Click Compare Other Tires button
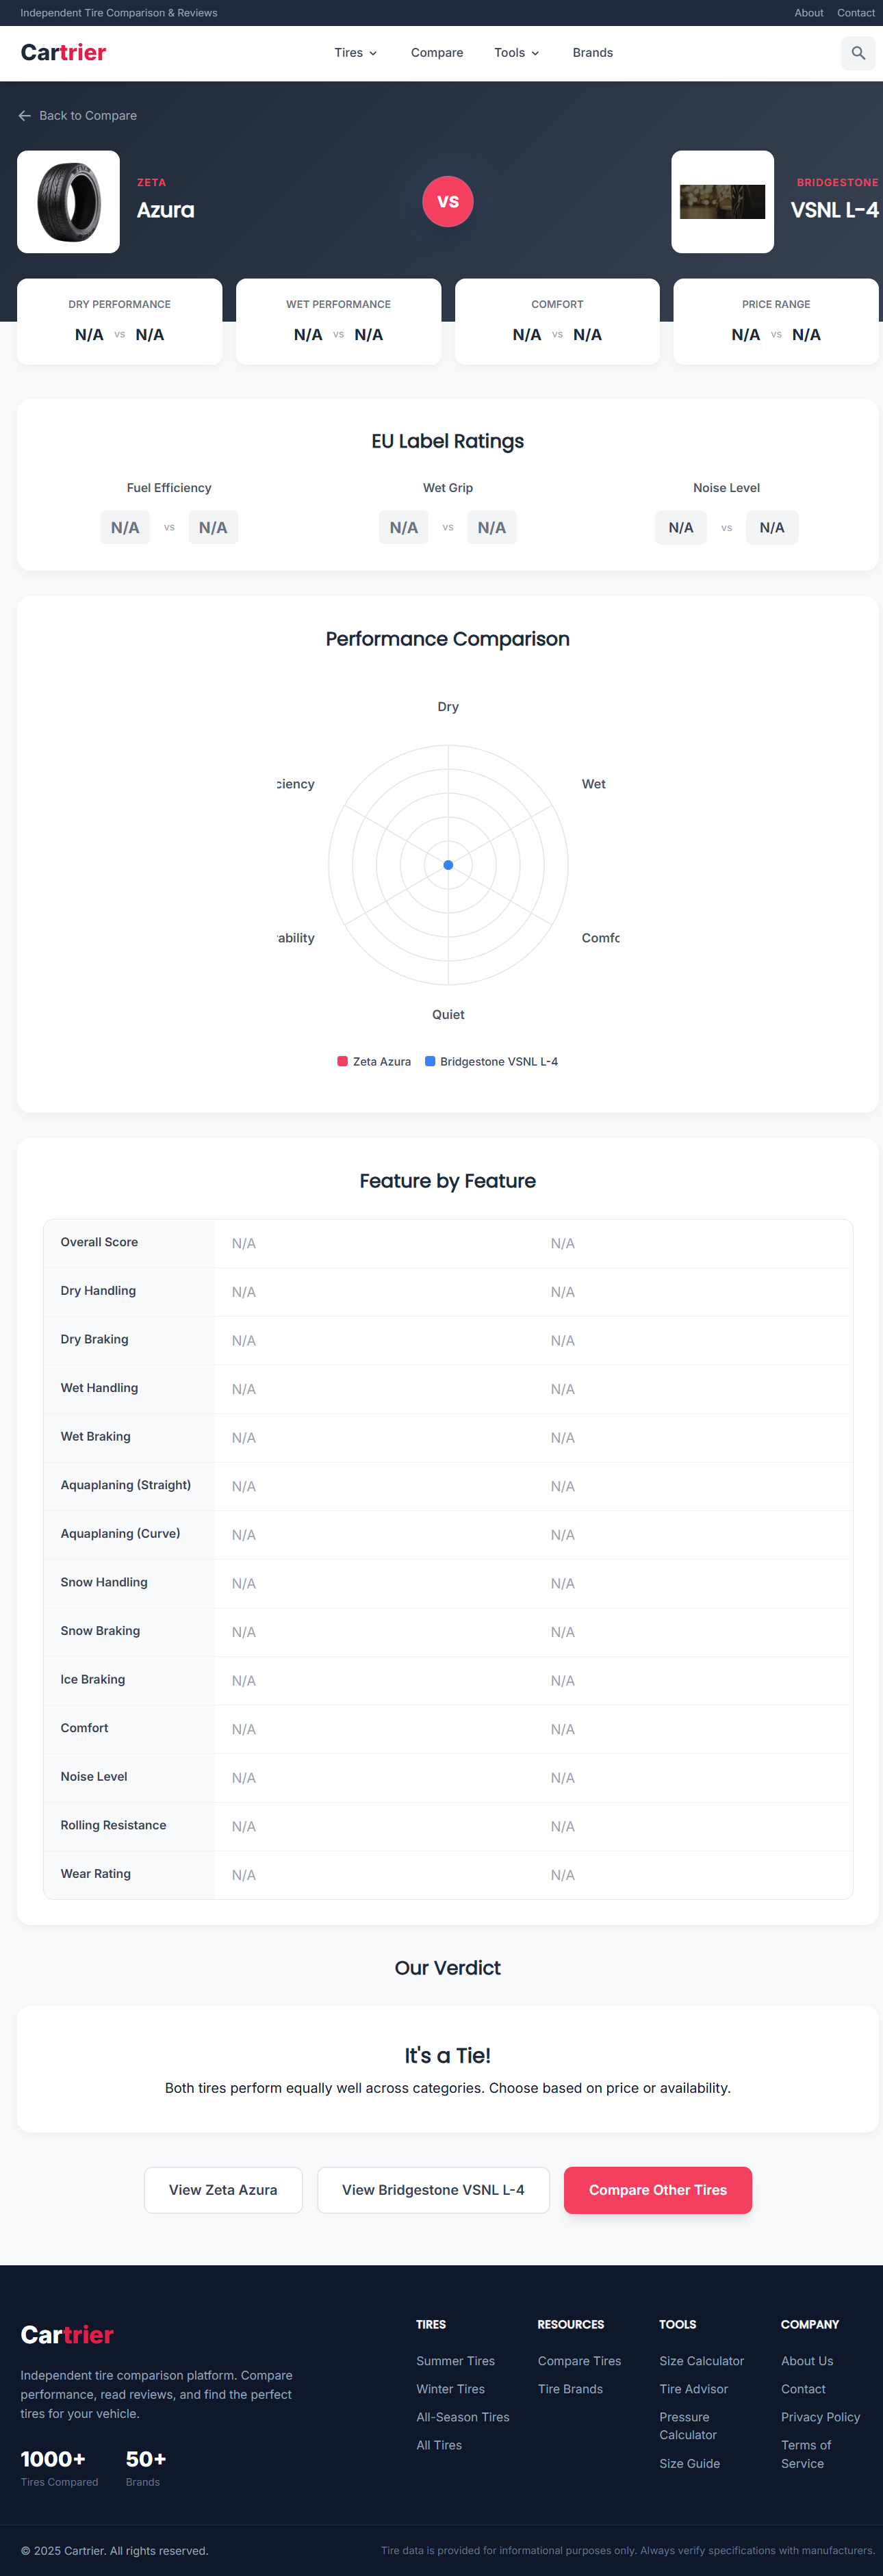The image size is (883, 2576). click(658, 2190)
